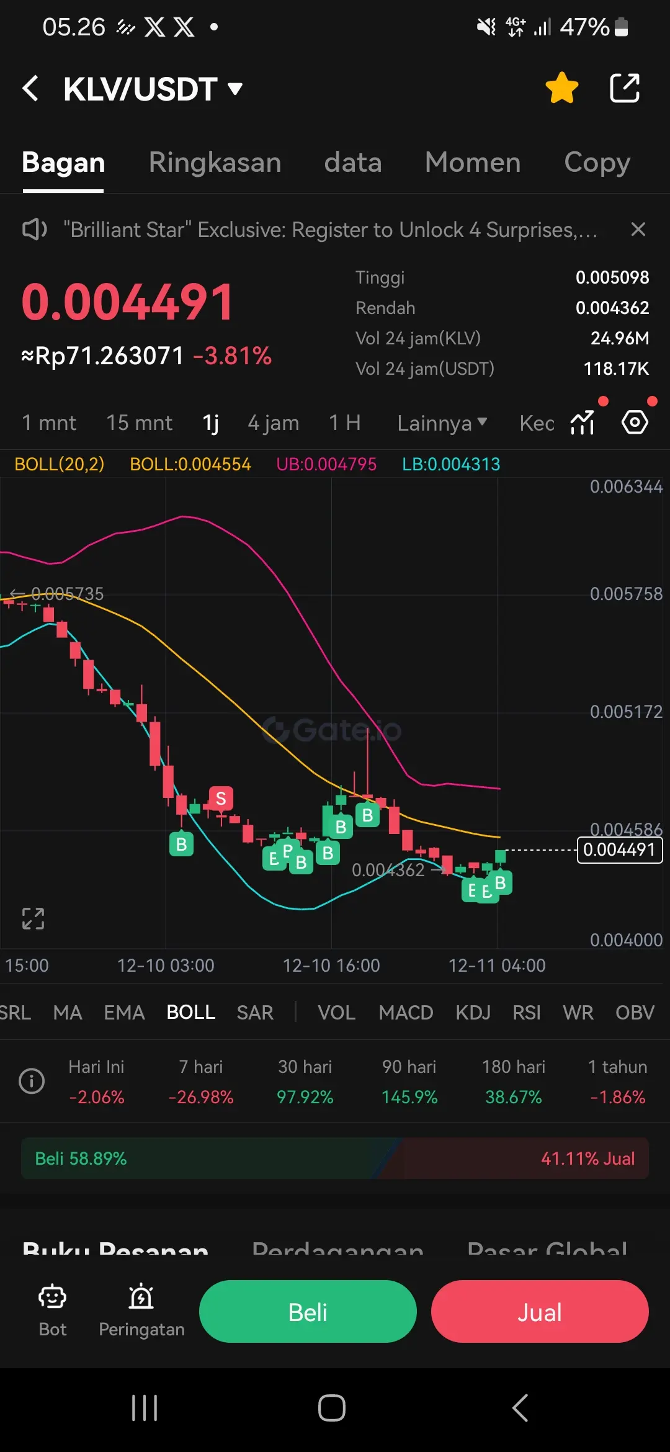
Task: Expand the chart to fullscreen
Action: (x=33, y=918)
